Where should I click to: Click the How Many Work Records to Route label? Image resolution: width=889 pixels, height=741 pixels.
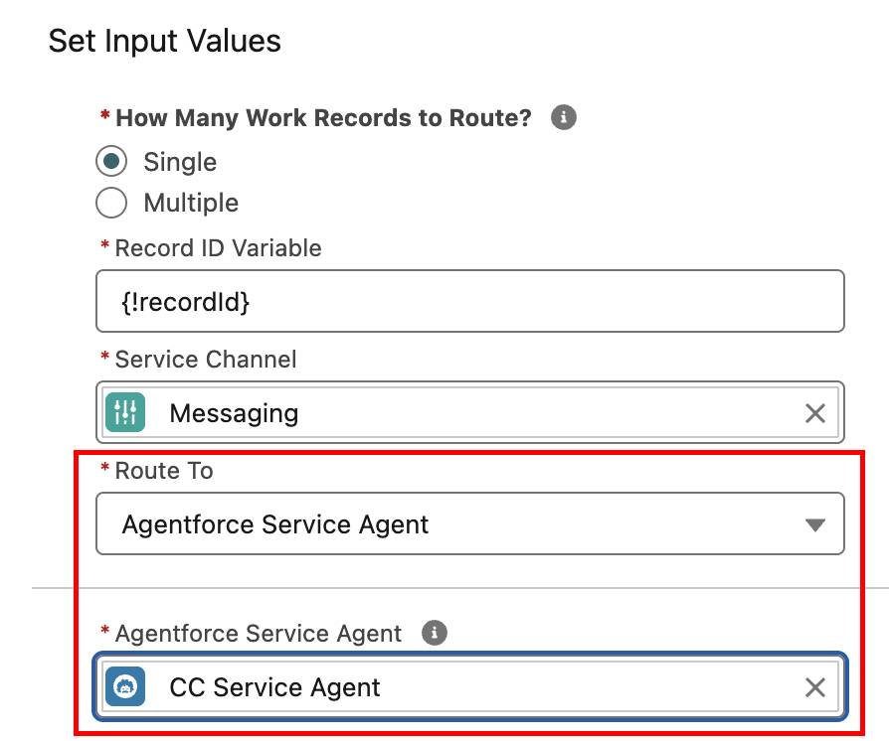point(324,118)
